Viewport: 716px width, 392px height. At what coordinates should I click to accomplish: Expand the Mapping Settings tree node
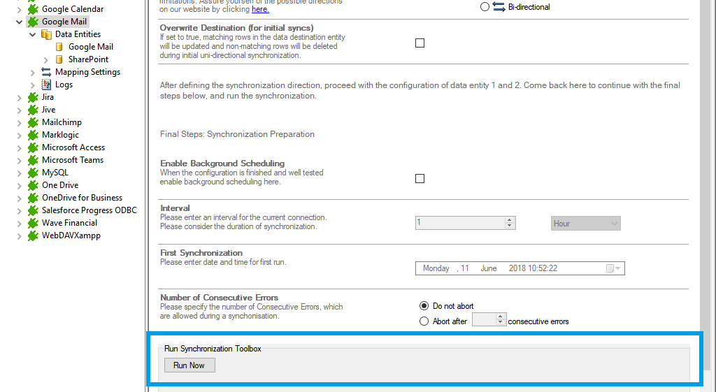pos(32,72)
